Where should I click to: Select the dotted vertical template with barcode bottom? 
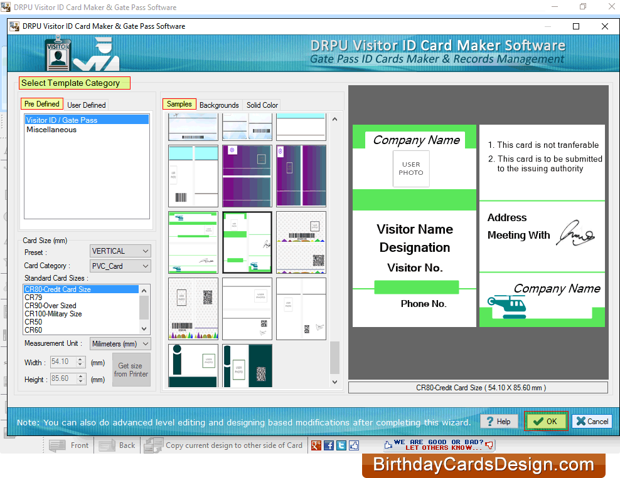click(193, 309)
